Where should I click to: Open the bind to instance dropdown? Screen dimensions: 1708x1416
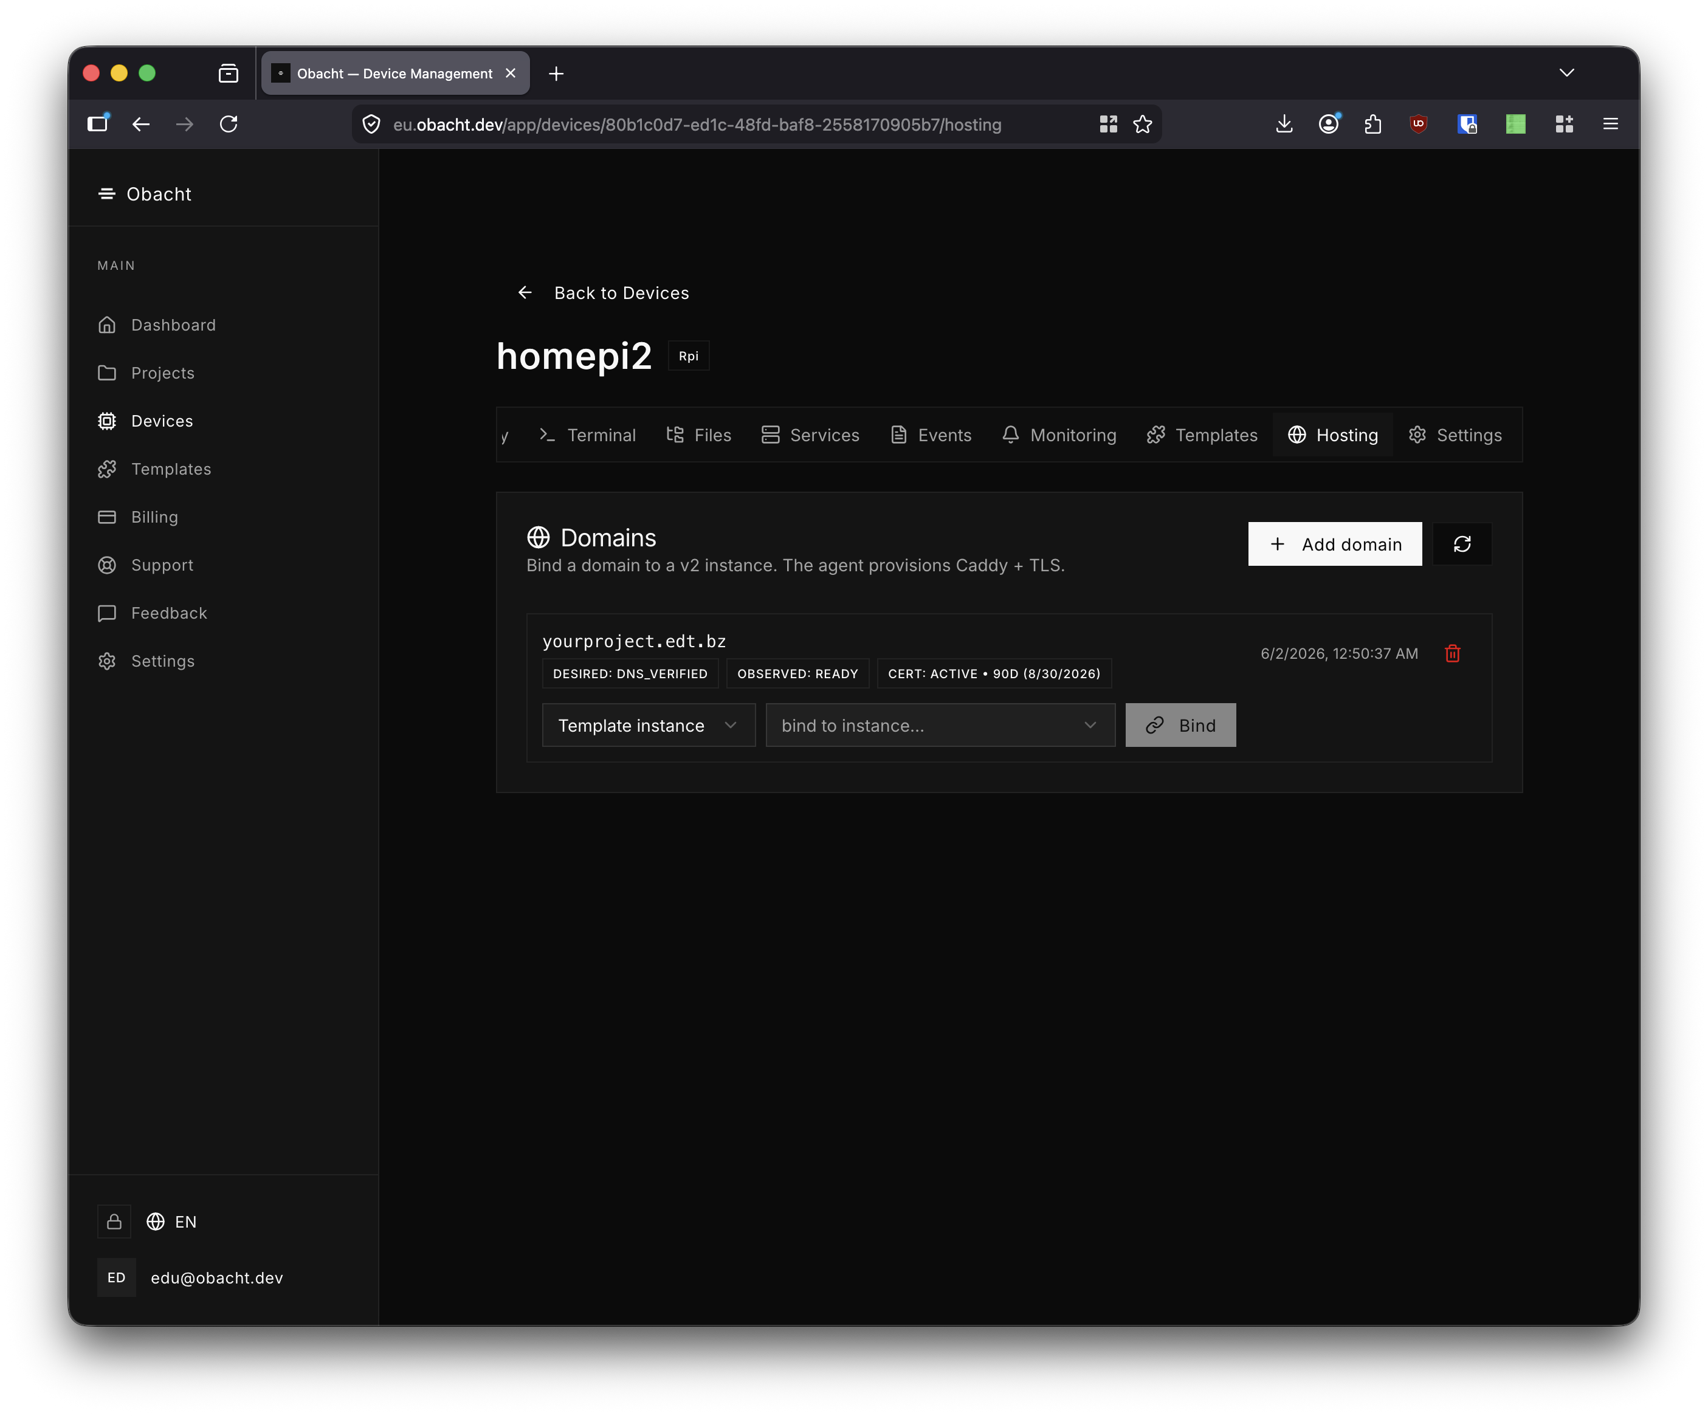[940, 726]
